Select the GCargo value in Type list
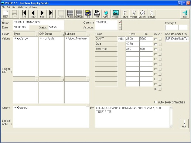 [x=23, y=38]
